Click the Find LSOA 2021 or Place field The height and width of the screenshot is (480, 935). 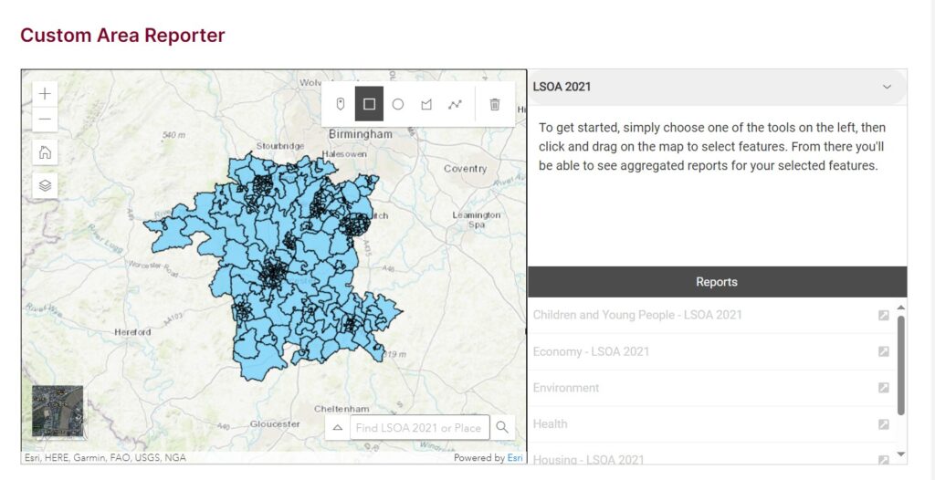click(x=418, y=427)
